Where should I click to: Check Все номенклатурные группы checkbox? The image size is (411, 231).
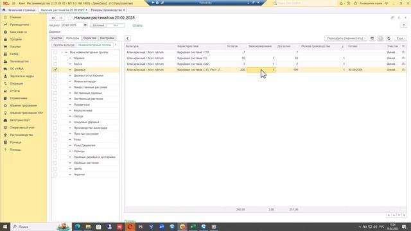(55, 52)
